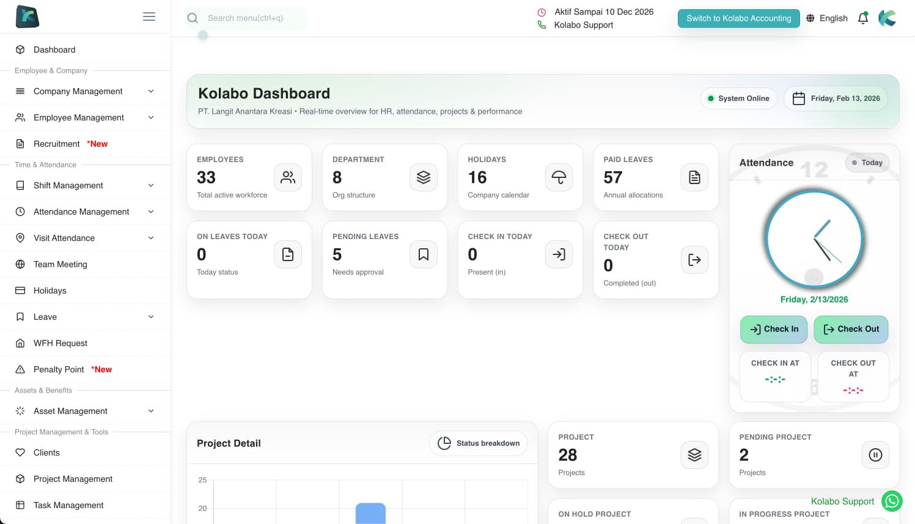The width and height of the screenshot is (915, 524).
Task: Open notifications bell icon
Action: [863, 18]
